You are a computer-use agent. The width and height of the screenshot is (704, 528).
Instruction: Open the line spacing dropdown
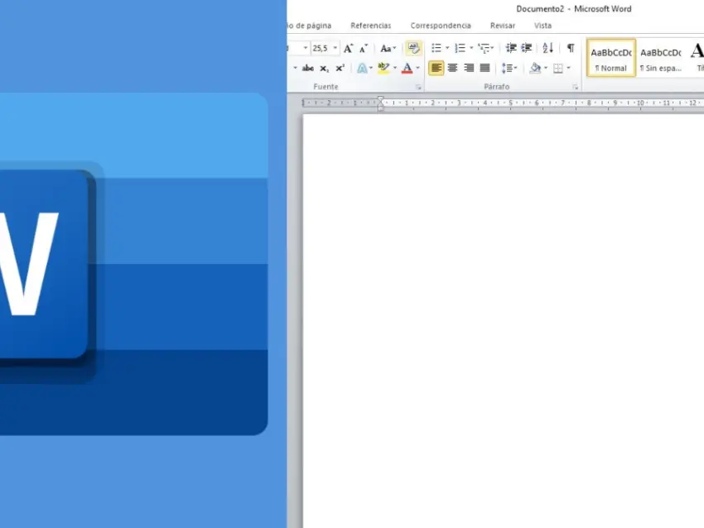(x=509, y=69)
